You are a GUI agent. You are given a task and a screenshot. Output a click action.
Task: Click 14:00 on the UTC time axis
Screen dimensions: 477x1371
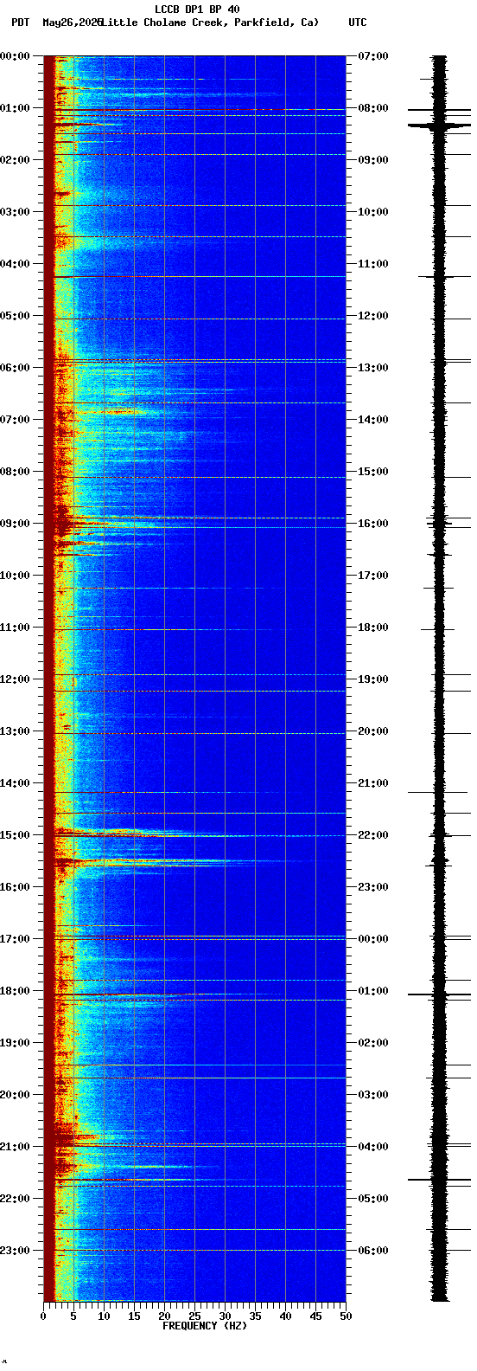click(373, 420)
